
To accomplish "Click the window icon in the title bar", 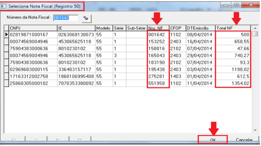I will (4, 6).
